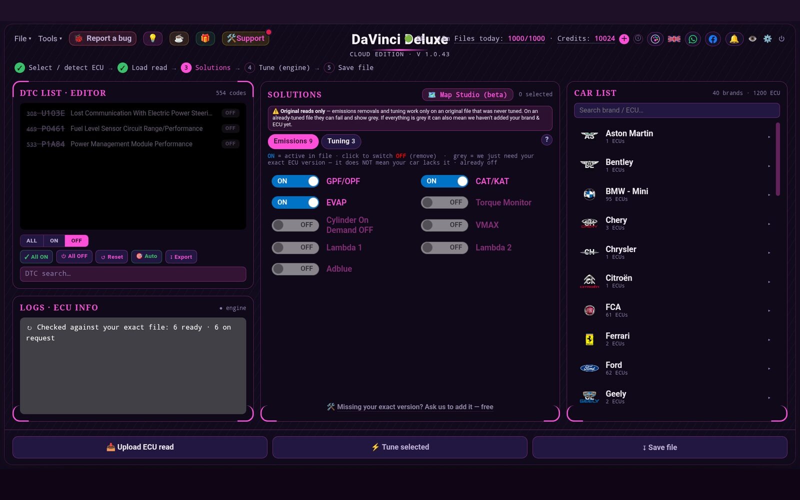The height and width of the screenshot is (500, 800).
Task: Open the color palette theme icon
Action: point(655,39)
